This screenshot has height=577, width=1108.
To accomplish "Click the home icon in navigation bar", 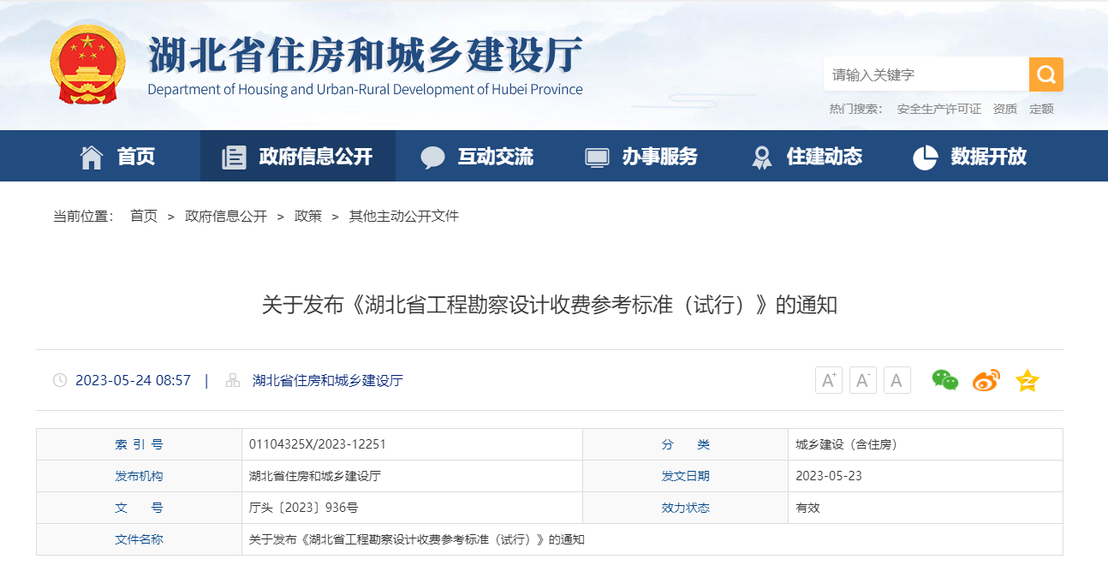I will pos(92,157).
